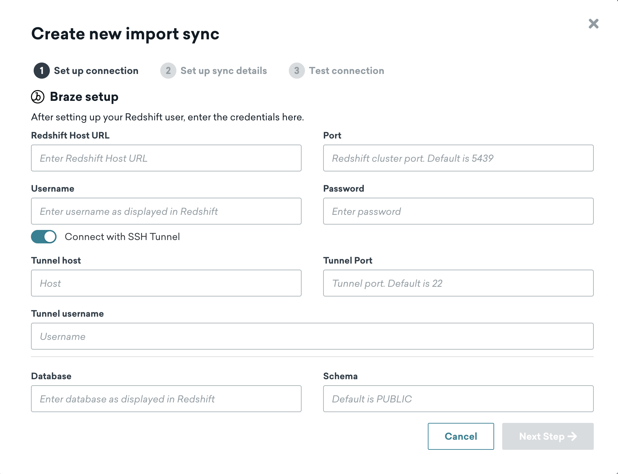
Task: Open the Test connection step
Action: (x=346, y=71)
